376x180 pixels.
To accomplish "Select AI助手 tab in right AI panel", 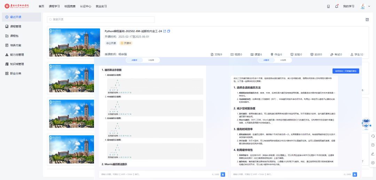I will point(266,60).
